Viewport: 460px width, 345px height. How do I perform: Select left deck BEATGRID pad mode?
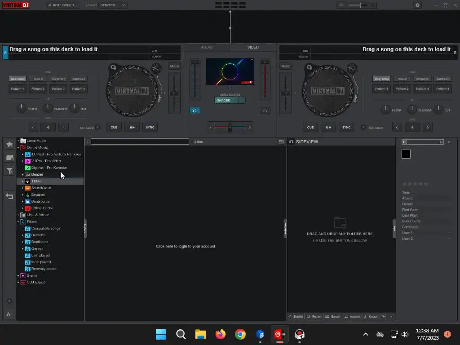[x=18, y=79]
